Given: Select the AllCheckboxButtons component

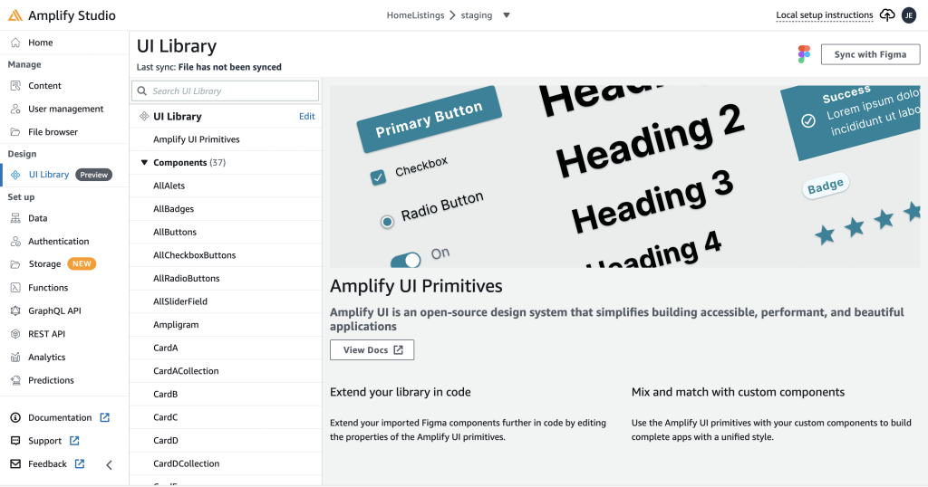Looking at the screenshot, I should [194, 255].
